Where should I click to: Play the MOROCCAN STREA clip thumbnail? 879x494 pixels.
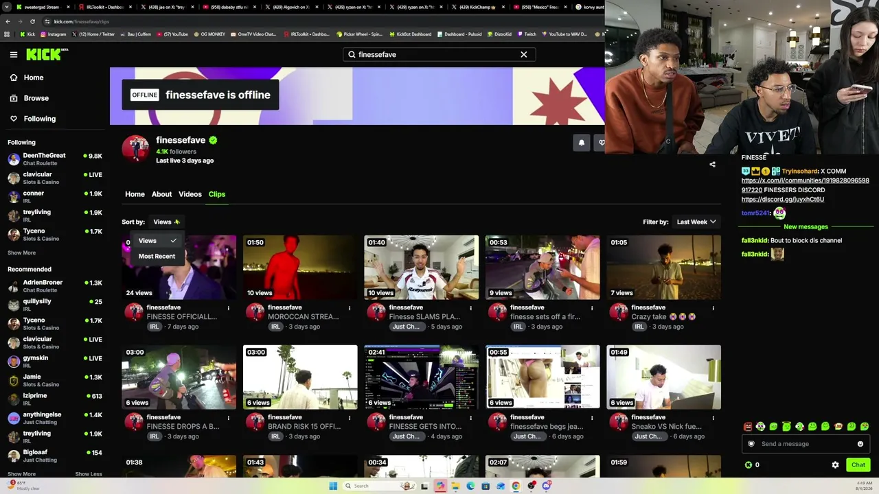click(300, 268)
